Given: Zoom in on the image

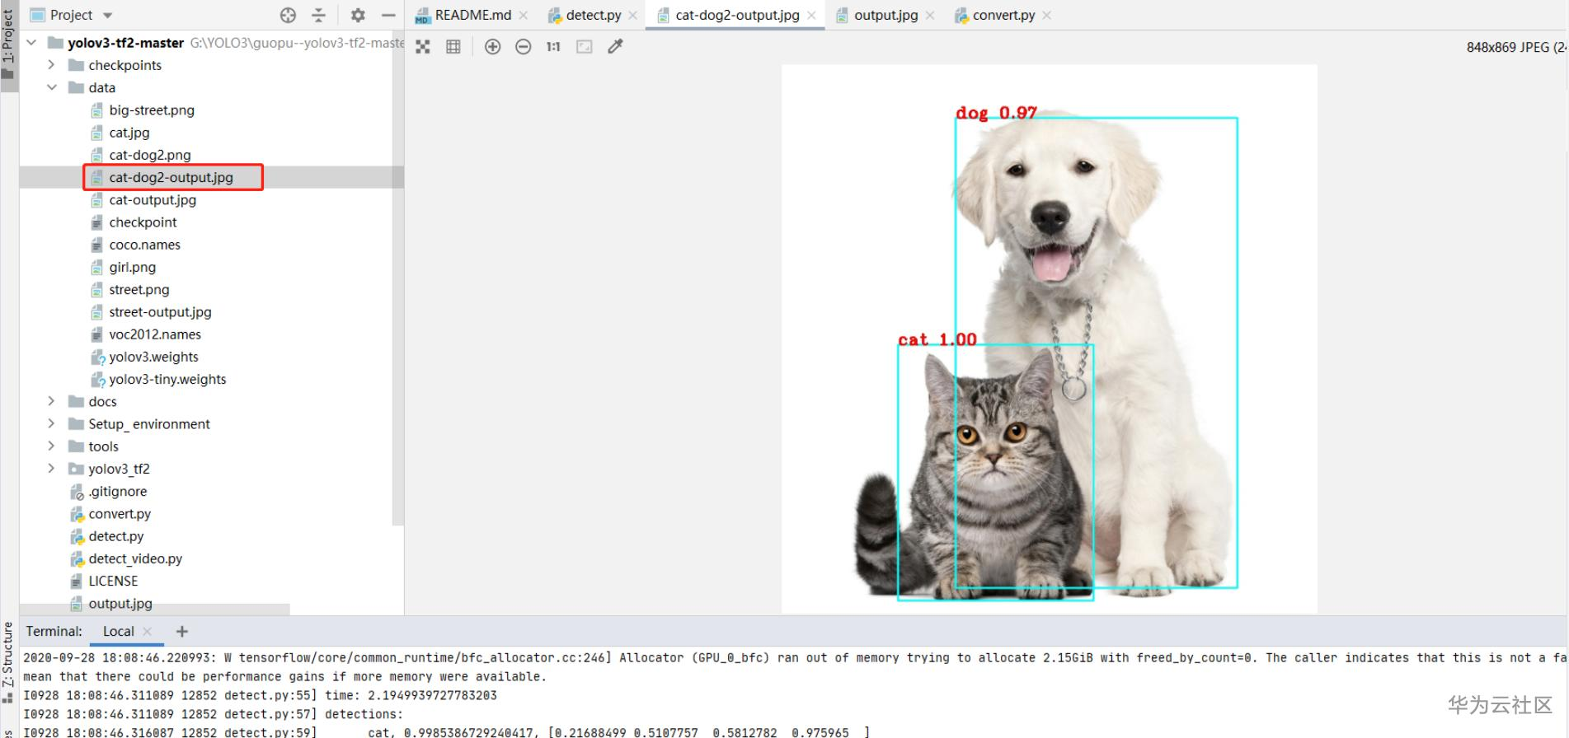Looking at the screenshot, I should [492, 47].
